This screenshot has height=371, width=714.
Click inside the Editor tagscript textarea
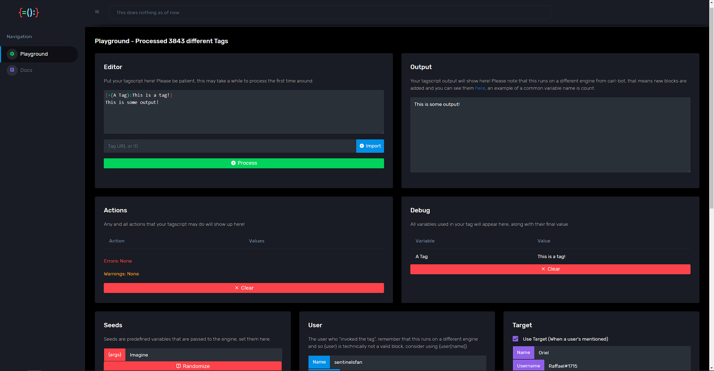(x=244, y=112)
